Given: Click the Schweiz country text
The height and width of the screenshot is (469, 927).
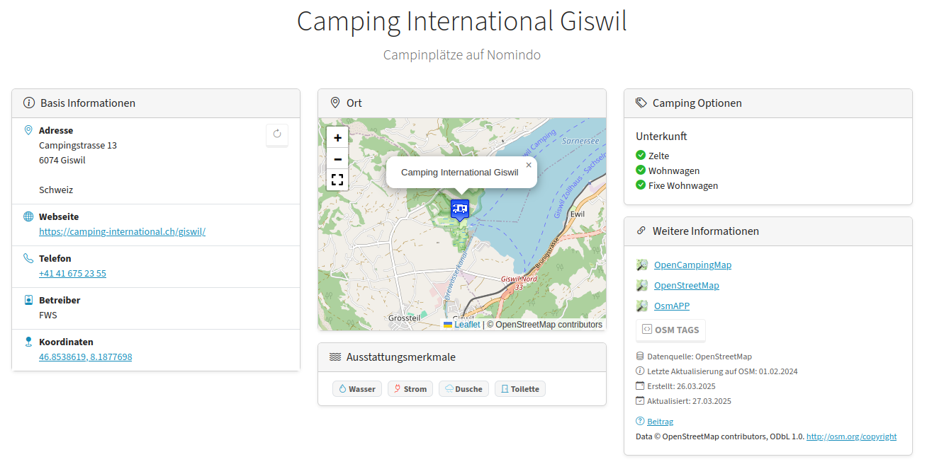Looking at the screenshot, I should pyautogui.click(x=56, y=190).
